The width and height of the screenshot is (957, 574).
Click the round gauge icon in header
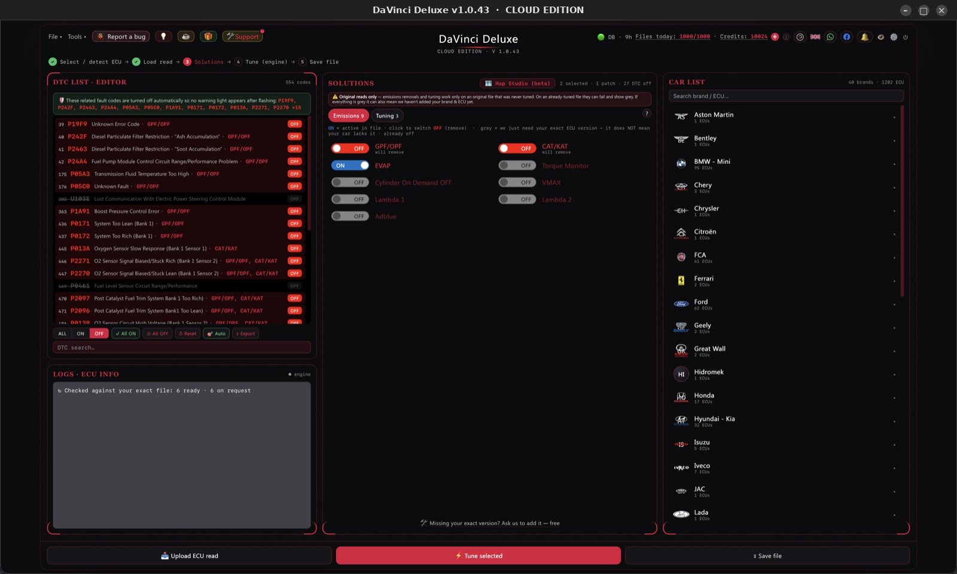pyautogui.click(x=800, y=37)
